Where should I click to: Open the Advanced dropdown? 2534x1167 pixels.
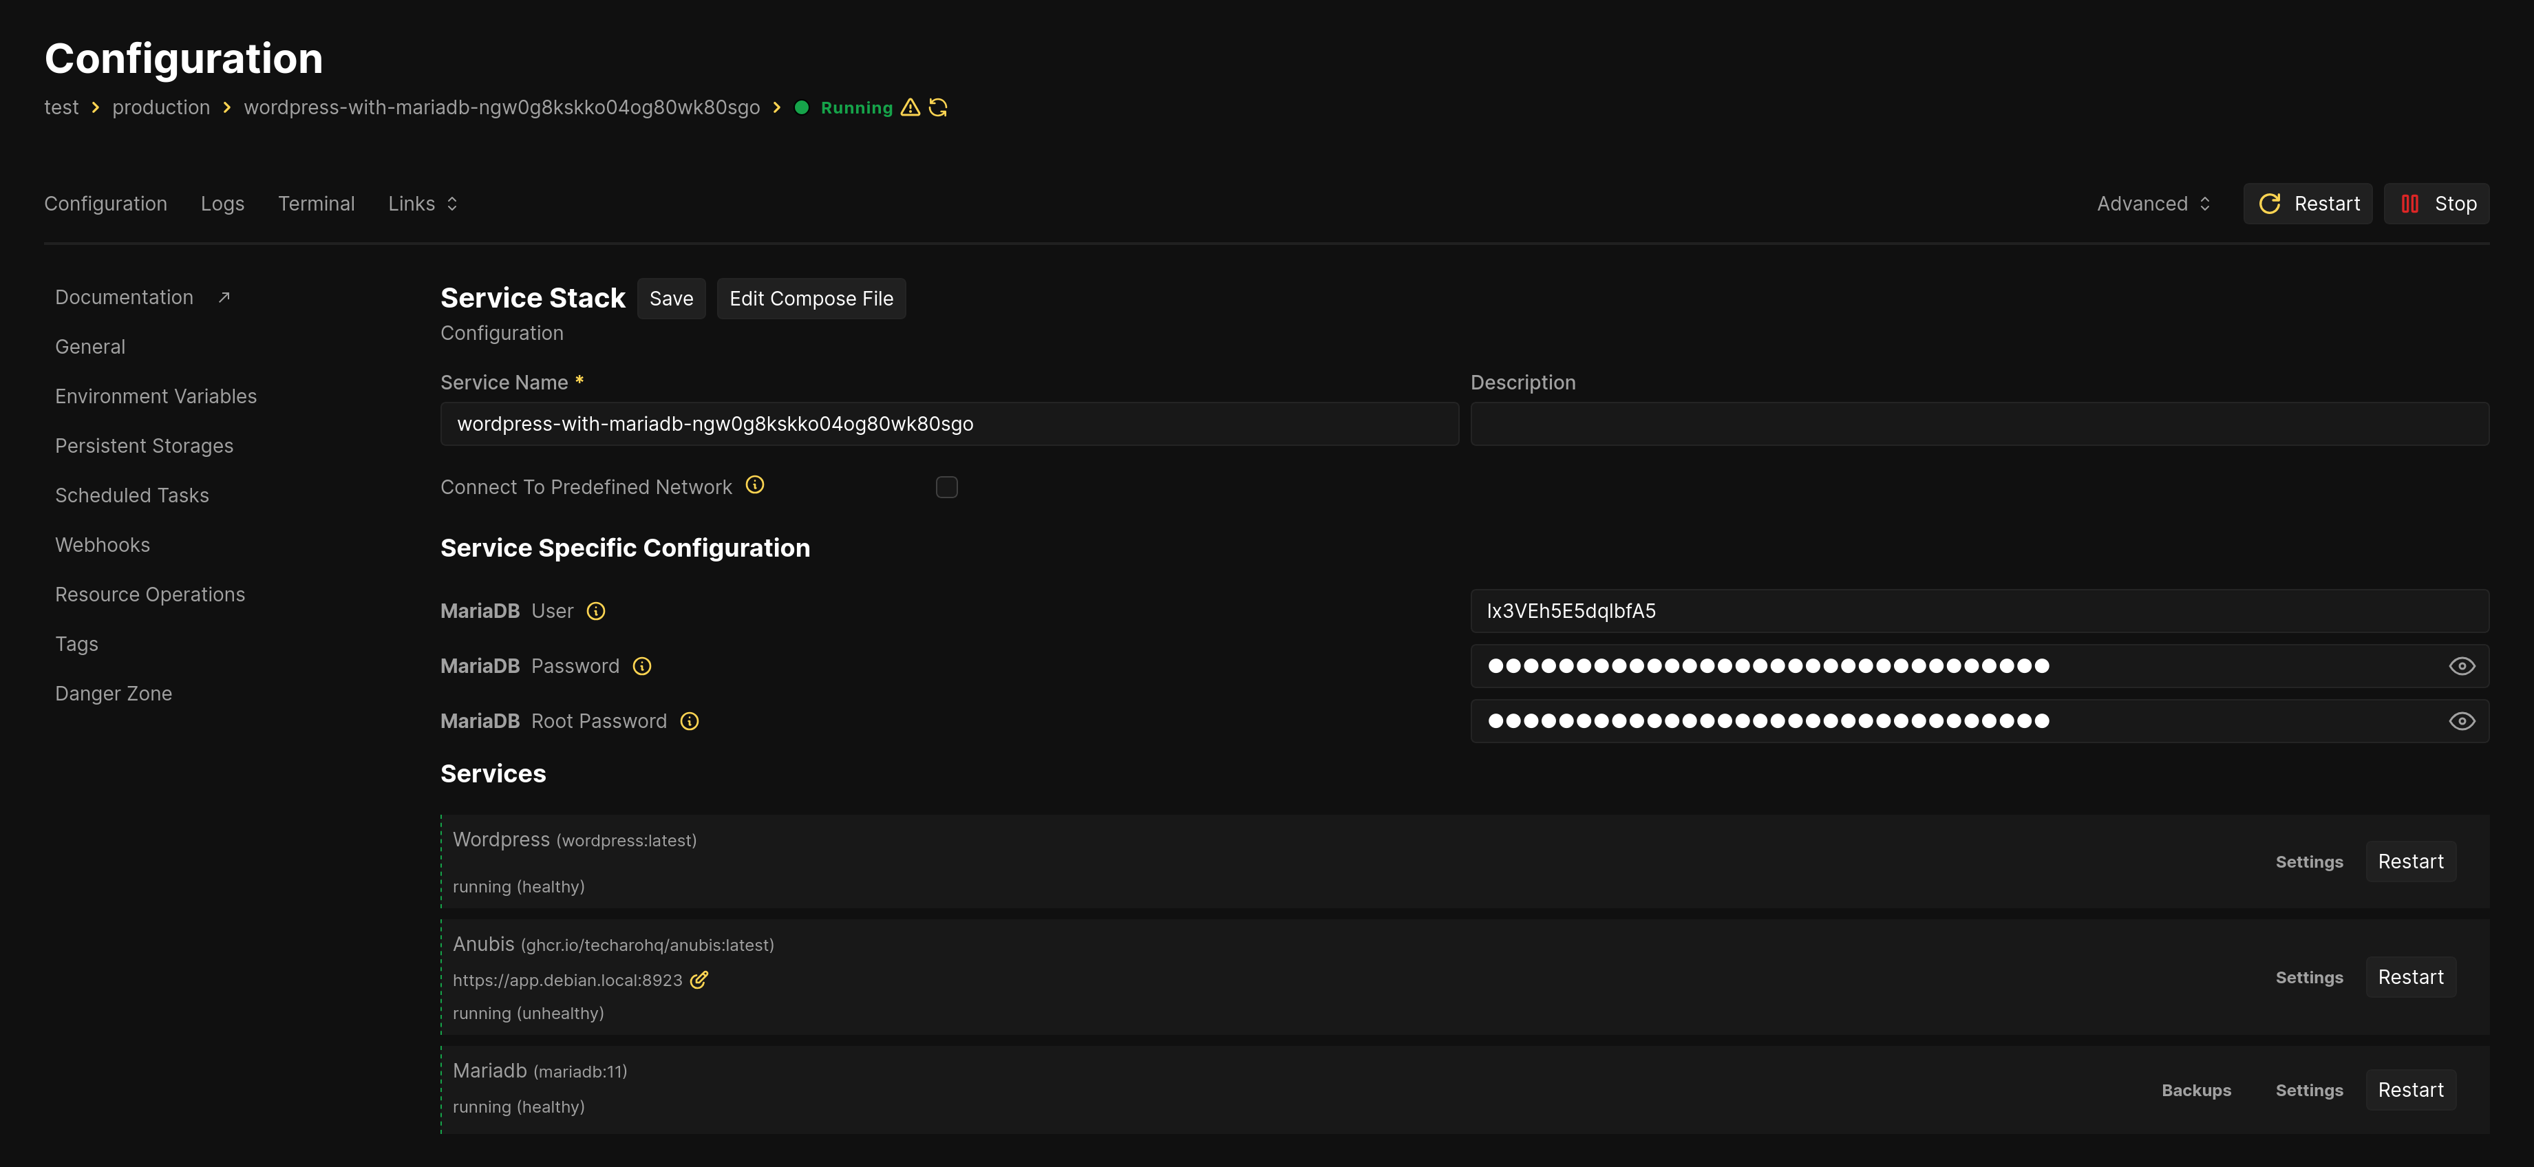[x=2152, y=204]
